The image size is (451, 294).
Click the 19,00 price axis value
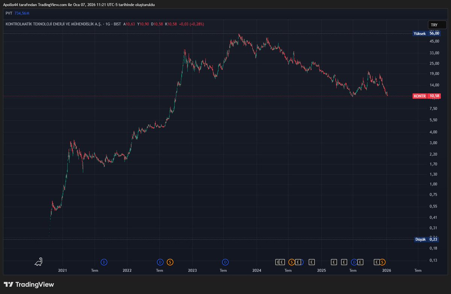[434, 74]
